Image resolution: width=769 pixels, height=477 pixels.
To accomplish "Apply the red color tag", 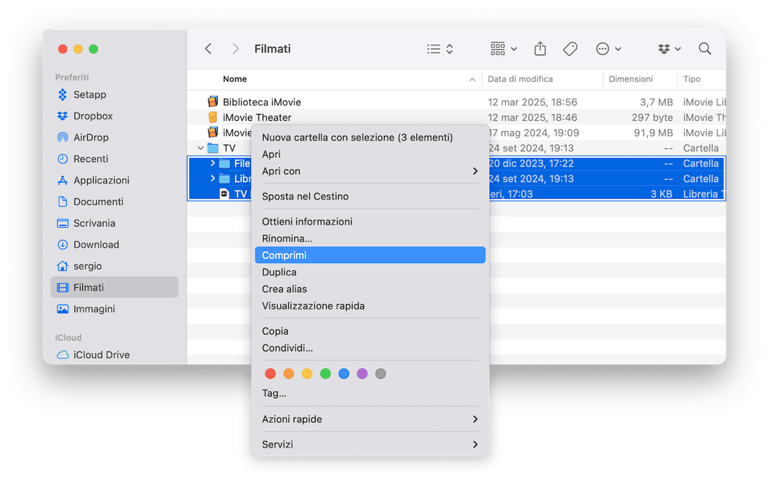I will coord(270,374).
